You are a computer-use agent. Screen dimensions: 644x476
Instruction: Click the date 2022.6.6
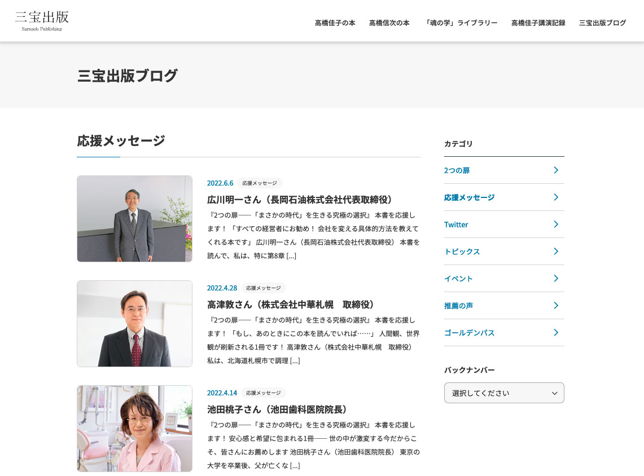click(220, 183)
